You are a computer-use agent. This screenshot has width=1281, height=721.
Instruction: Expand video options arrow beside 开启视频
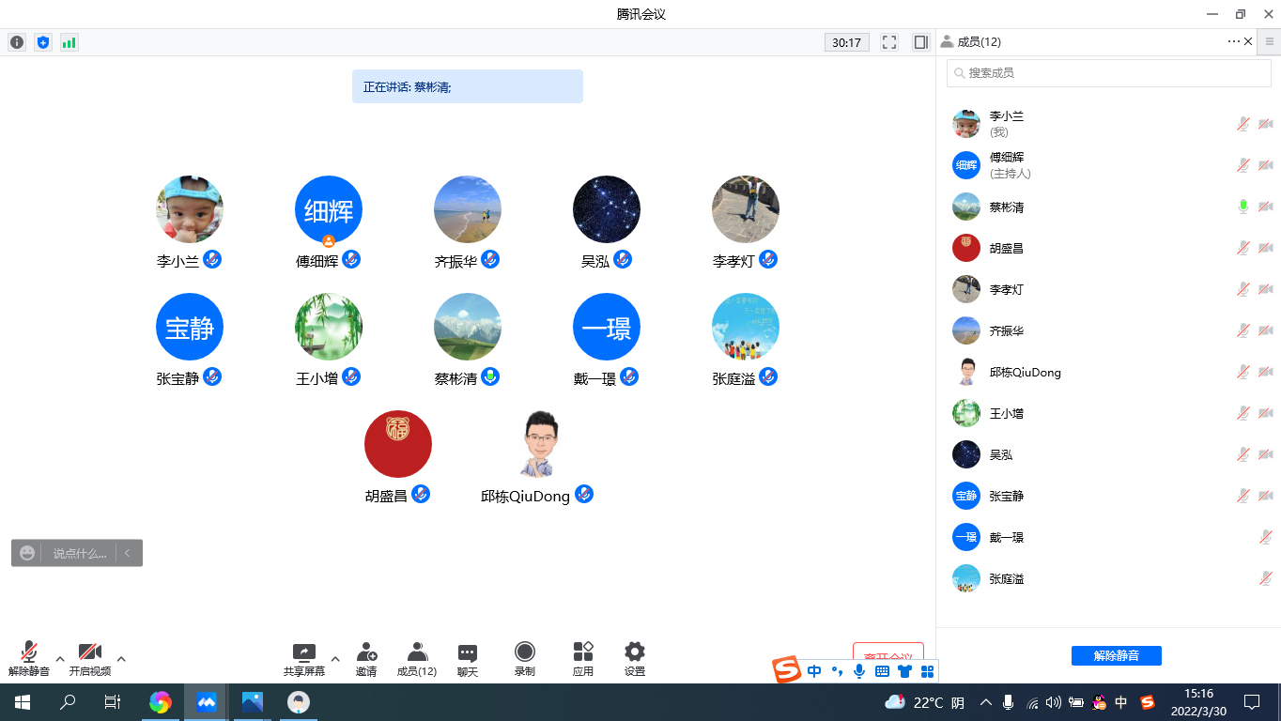(x=121, y=658)
